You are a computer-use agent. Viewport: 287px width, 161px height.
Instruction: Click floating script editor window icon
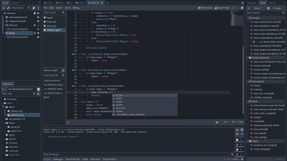click(242, 8)
